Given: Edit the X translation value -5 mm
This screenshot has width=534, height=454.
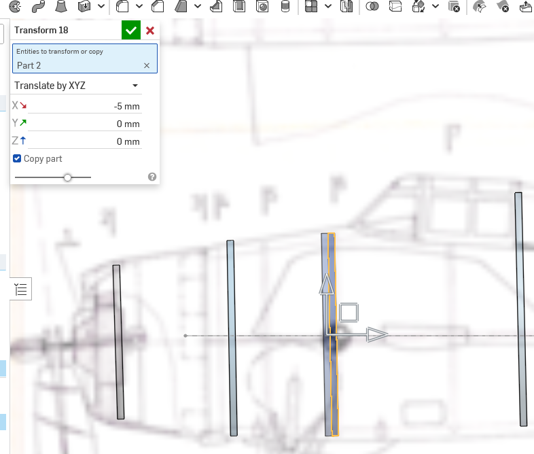Looking at the screenshot, I should 84,106.
